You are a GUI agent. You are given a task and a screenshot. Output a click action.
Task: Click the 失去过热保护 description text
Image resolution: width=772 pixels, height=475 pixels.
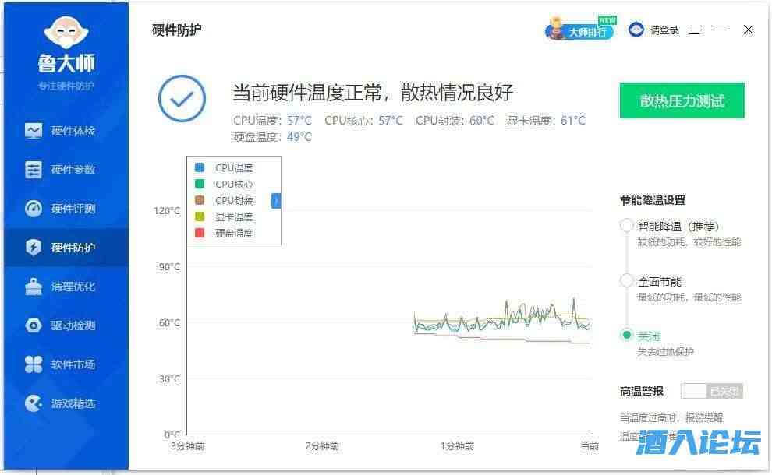click(x=665, y=352)
